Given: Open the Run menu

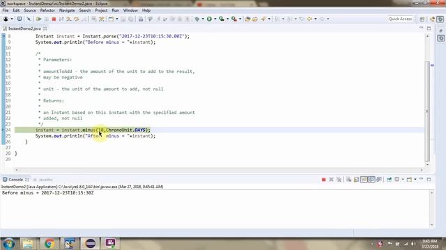Looking at the screenshot, I should click(115, 10).
